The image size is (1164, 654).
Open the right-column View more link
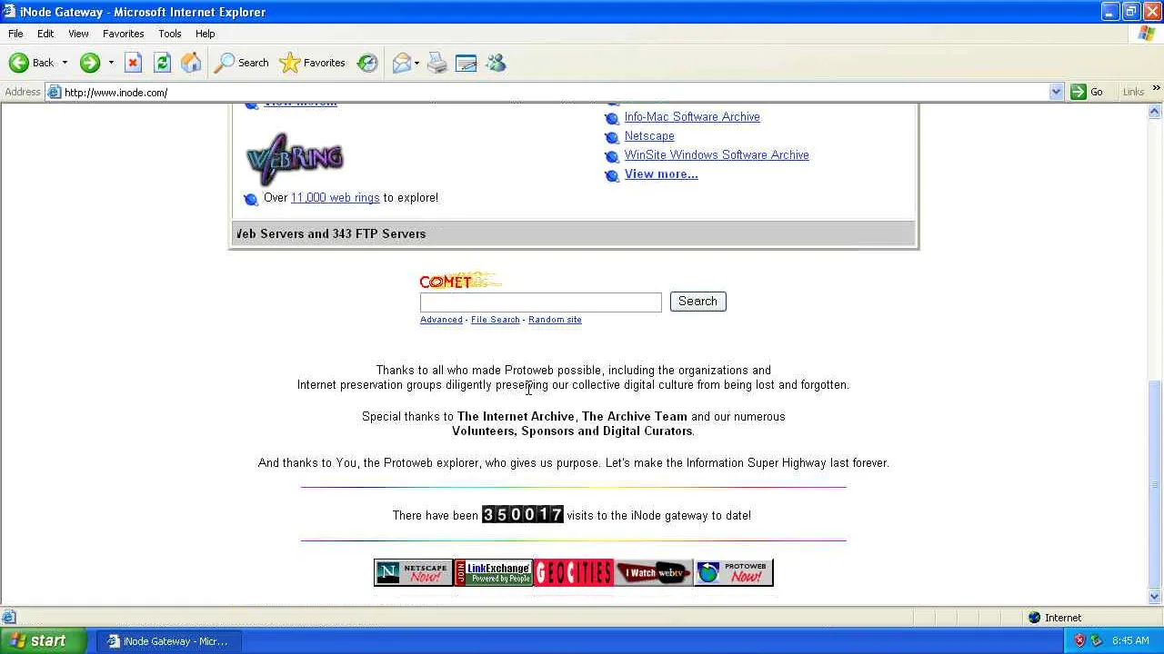pyautogui.click(x=661, y=174)
